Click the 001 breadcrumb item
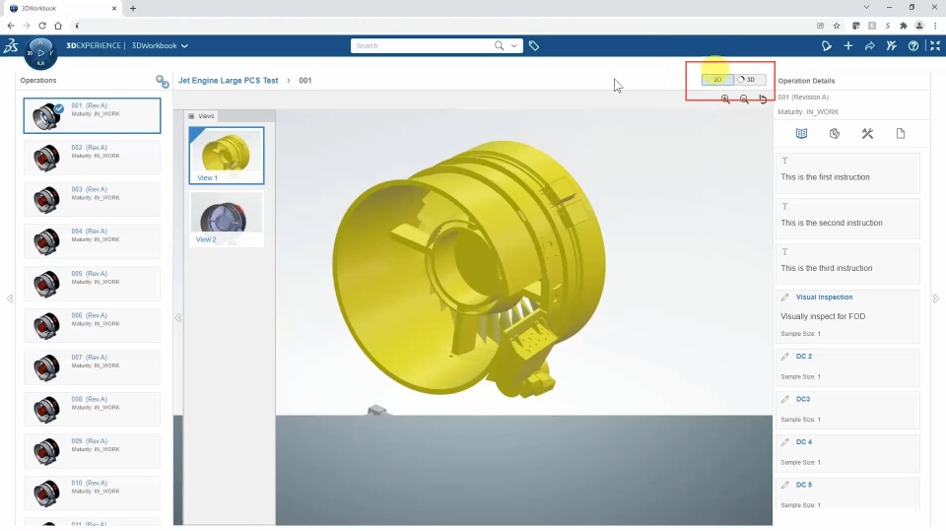The width and height of the screenshot is (946, 531). coord(305,80)
